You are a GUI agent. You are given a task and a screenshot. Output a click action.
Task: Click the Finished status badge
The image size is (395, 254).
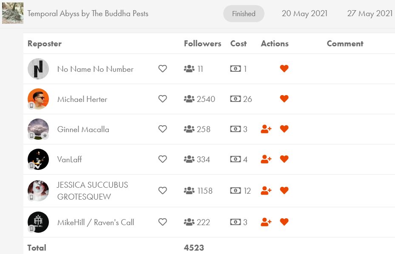244,14
